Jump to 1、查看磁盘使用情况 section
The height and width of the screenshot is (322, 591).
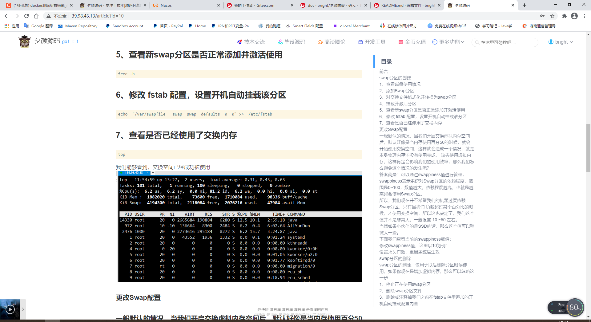click(400, 84)
